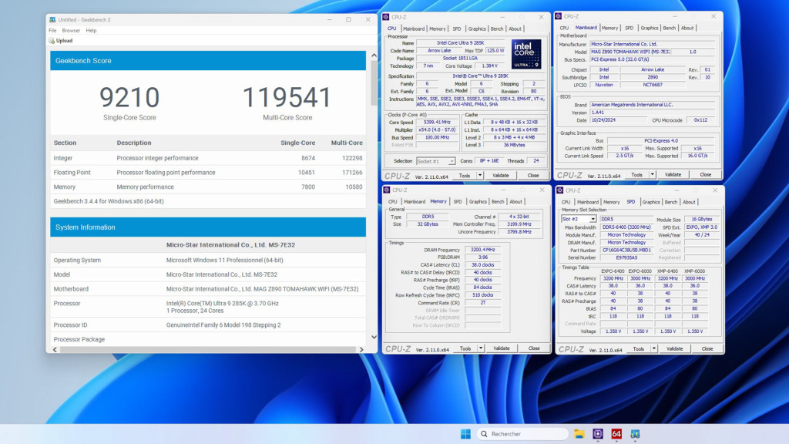This screenshot has width=789, height=444.
Task: Switch to About tab in SPD window
Action: pos(689,203)
